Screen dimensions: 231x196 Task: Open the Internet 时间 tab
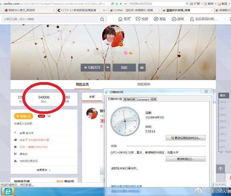pyautogui.click(x=147, y=99)
